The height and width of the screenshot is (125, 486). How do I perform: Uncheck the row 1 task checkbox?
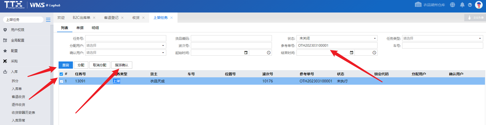(x=61, y=81)
